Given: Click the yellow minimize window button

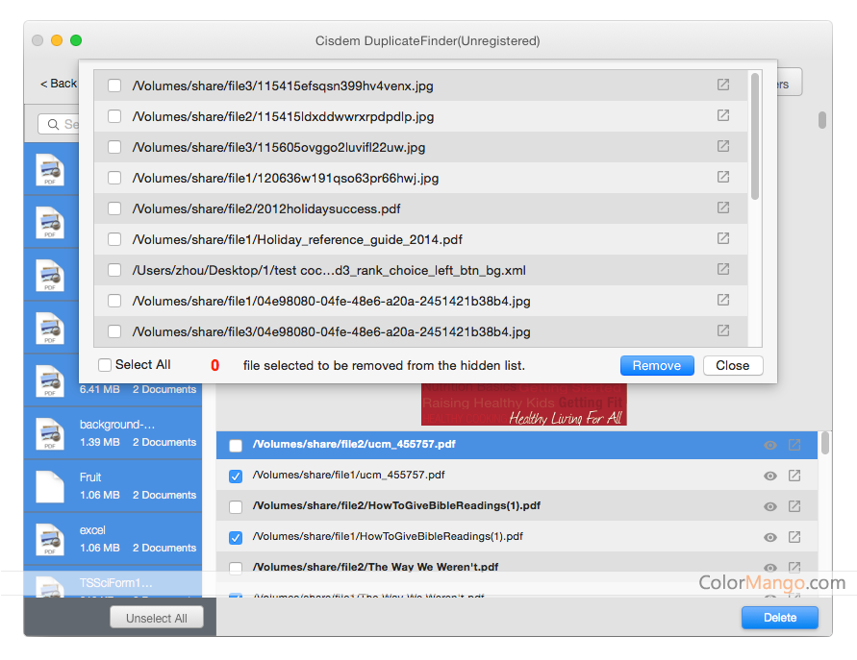Looking at the screenshot, I should coord(57,40).
